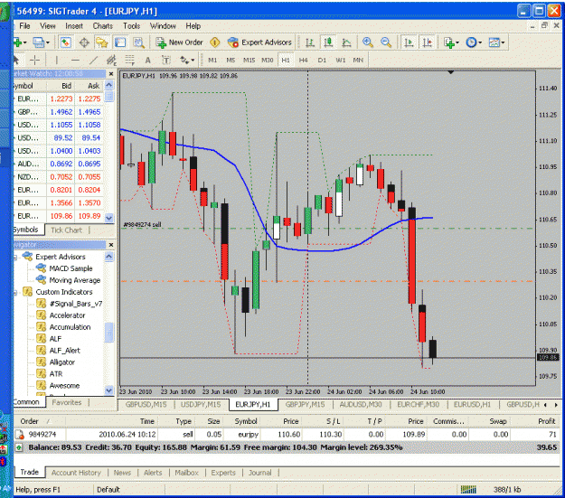This screenshot has width=565, height=498.
Task: Switch chart to candlesticks icon
Action: coord(328,42)
